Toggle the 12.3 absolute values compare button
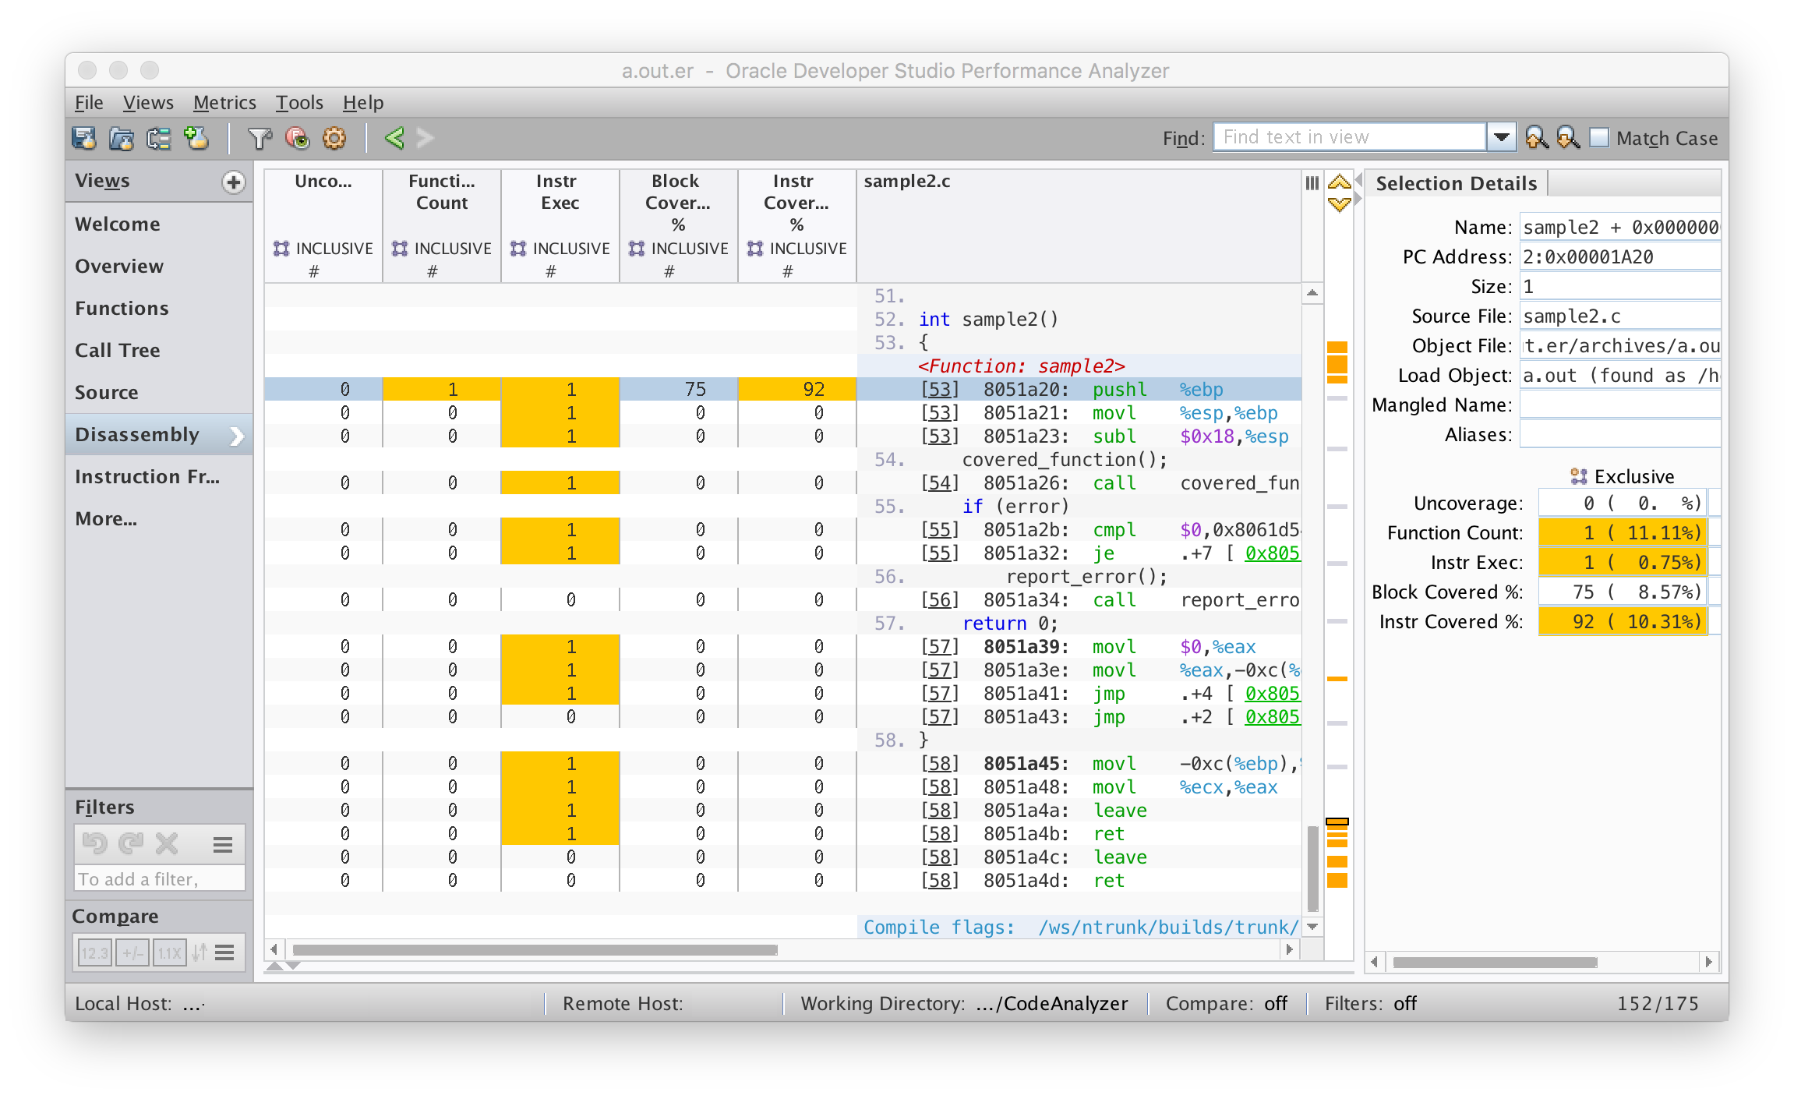The height and width of the screenshot is (1099, 1794). coord(94,952)
